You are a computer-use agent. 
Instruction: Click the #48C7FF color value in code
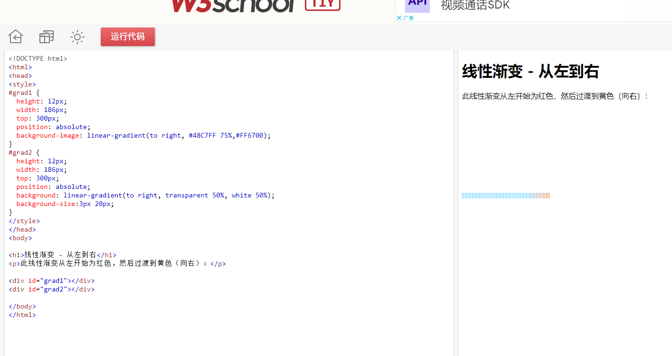click(x=202, y=135)
